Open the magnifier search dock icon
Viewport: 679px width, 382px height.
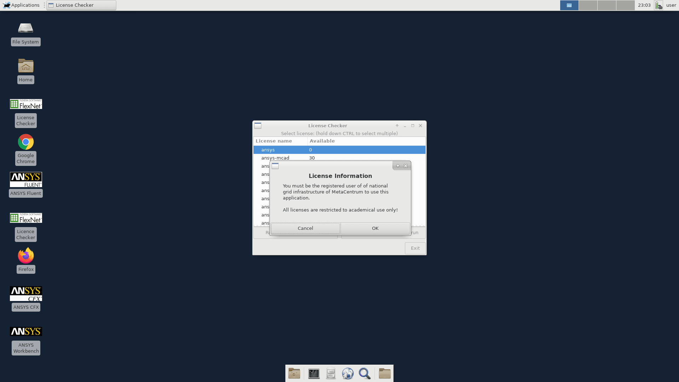click(x=365, y=374)
